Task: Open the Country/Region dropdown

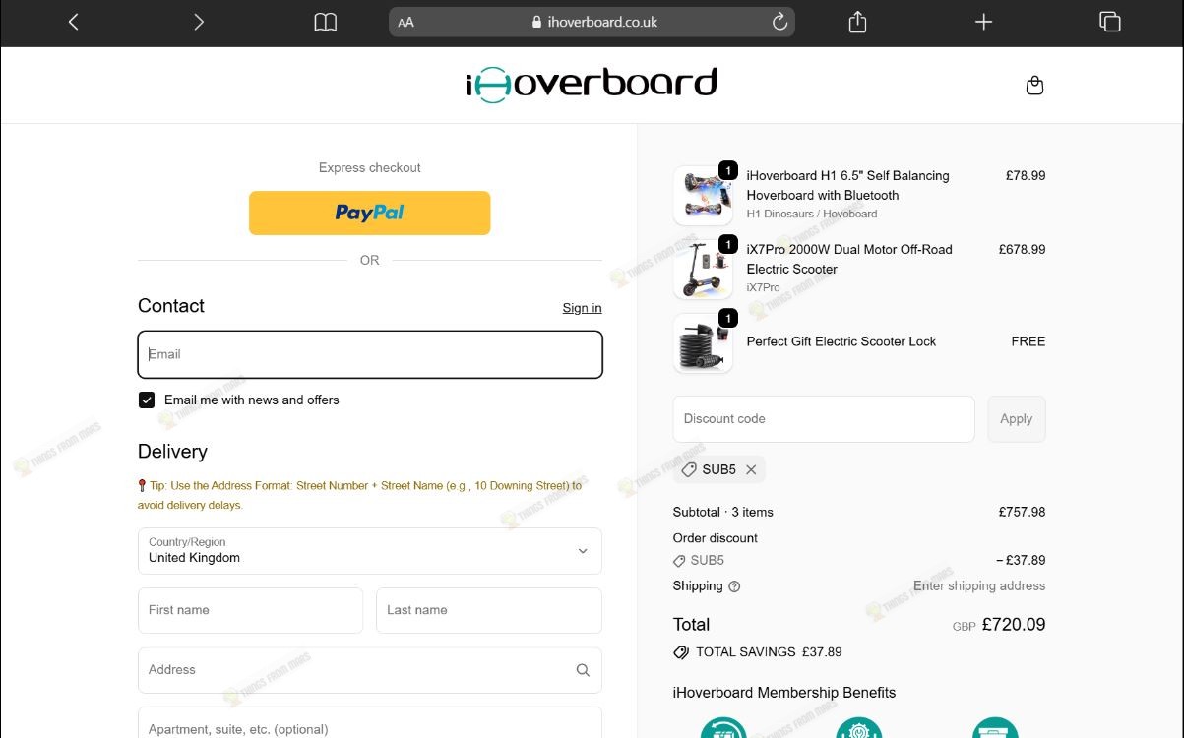Action: pyautogui.click(x=370, y=551)
